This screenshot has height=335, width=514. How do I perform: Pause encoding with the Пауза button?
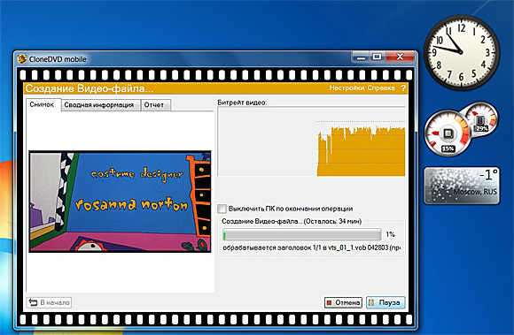tap(385, 302)
